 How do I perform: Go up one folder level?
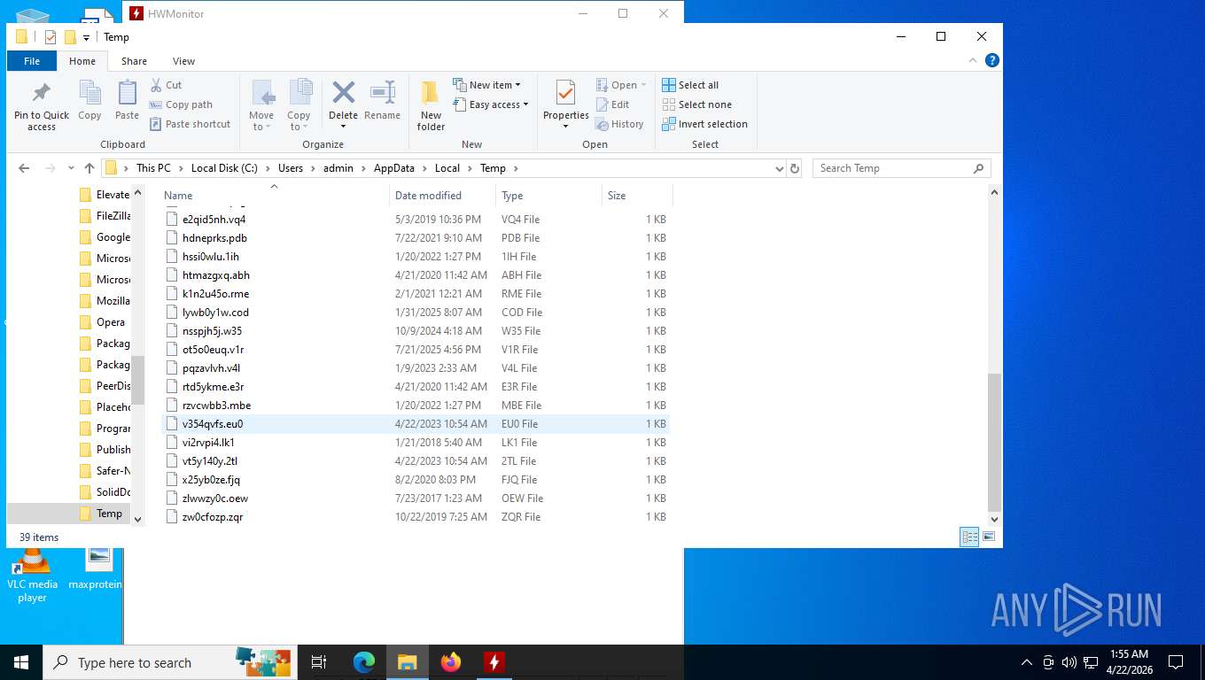[x=89, y=168]
